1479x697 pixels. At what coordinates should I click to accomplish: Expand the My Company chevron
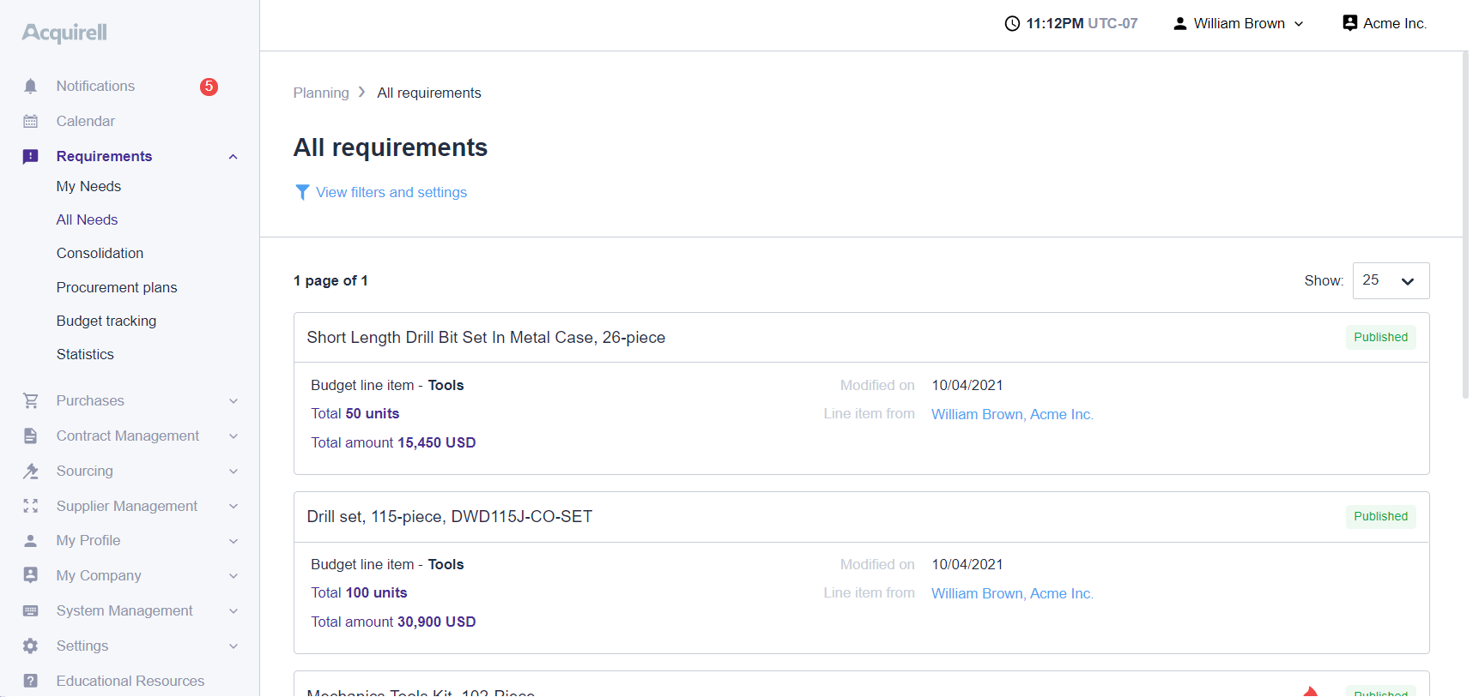233,575
